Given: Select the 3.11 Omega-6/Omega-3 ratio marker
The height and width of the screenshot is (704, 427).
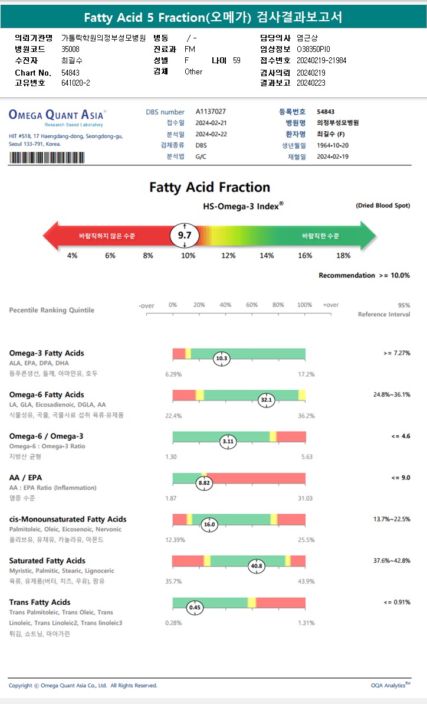Looking at the screenshot, I should pos(228,441).
